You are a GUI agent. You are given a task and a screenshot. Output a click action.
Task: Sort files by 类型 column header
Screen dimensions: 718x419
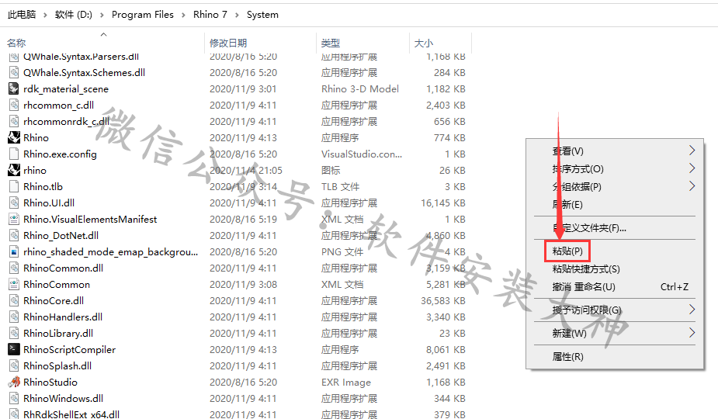click(331, 43)
